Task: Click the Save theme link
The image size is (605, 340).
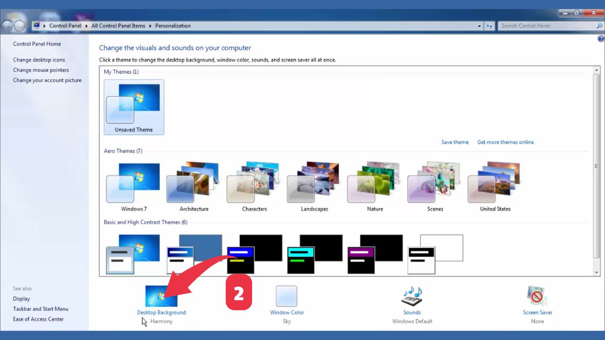Action: pyautogui.click(x=455, y=142)
